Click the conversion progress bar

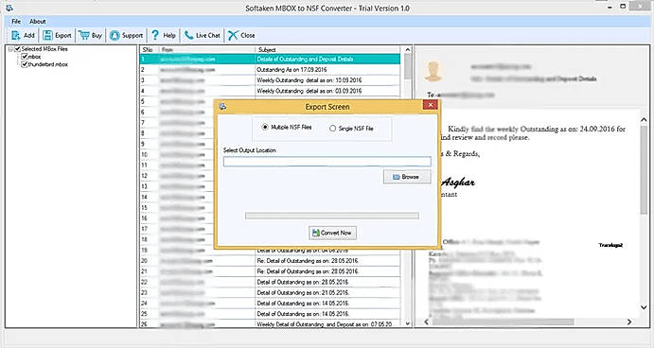coord(332,216)
